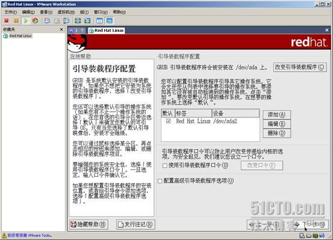Click the 上一步(B) back button
The image size is (333, 240).
click(264, 224)
